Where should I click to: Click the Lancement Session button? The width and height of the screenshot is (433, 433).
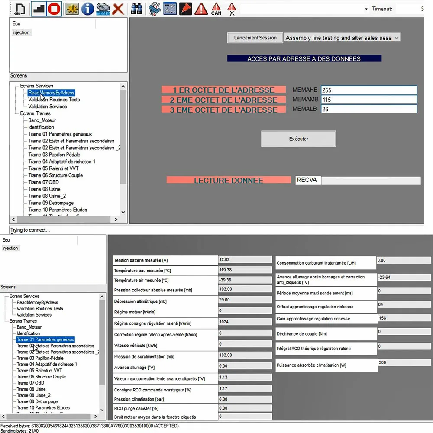255,38
